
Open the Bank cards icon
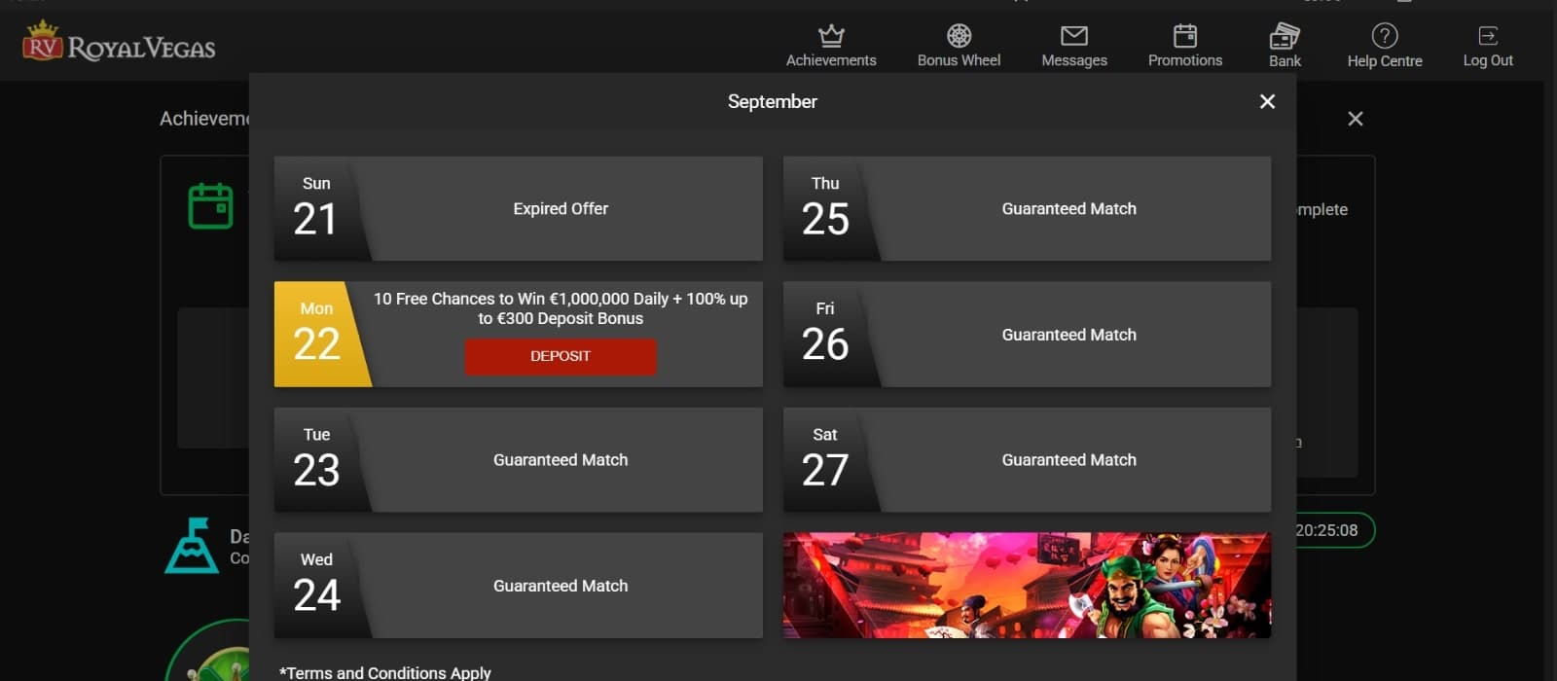pos(1285,36)
